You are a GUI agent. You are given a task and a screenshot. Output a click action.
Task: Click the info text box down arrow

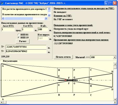[x=49, y=15]
